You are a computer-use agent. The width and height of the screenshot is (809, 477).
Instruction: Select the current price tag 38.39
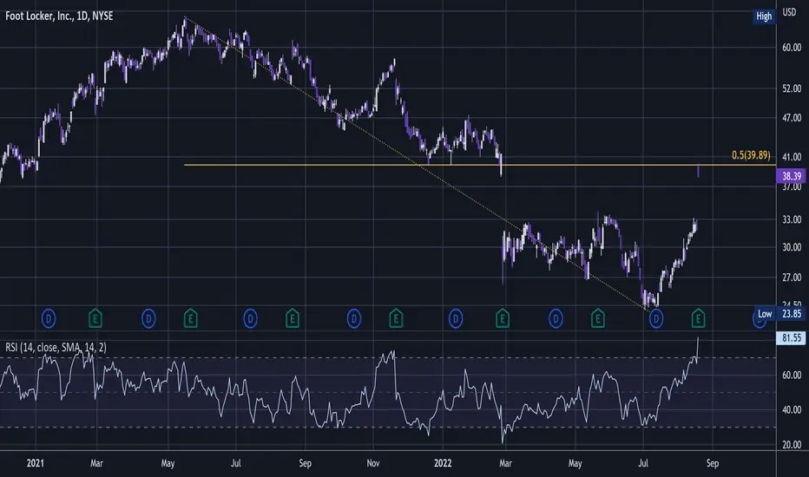pos(792,176)
